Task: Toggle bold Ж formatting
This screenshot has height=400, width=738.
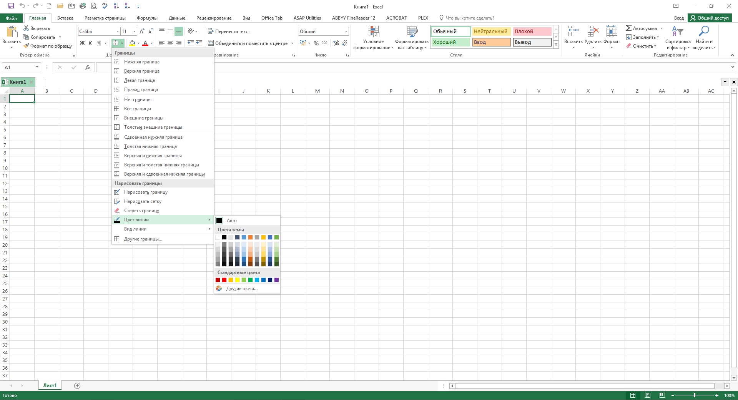Action: pyautogui.click(x=82, y=43)
